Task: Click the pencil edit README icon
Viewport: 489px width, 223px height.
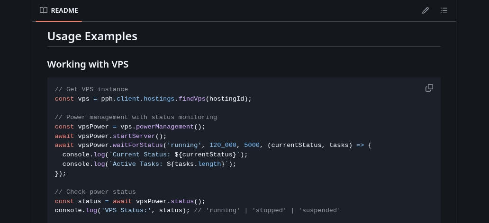Action: point(426,10)
